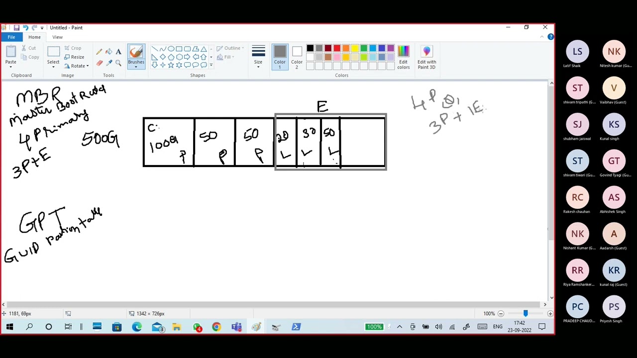The width and height of the screenshot is (637, 358).
Task: Choose the Line shape
Action: [155, 49]
